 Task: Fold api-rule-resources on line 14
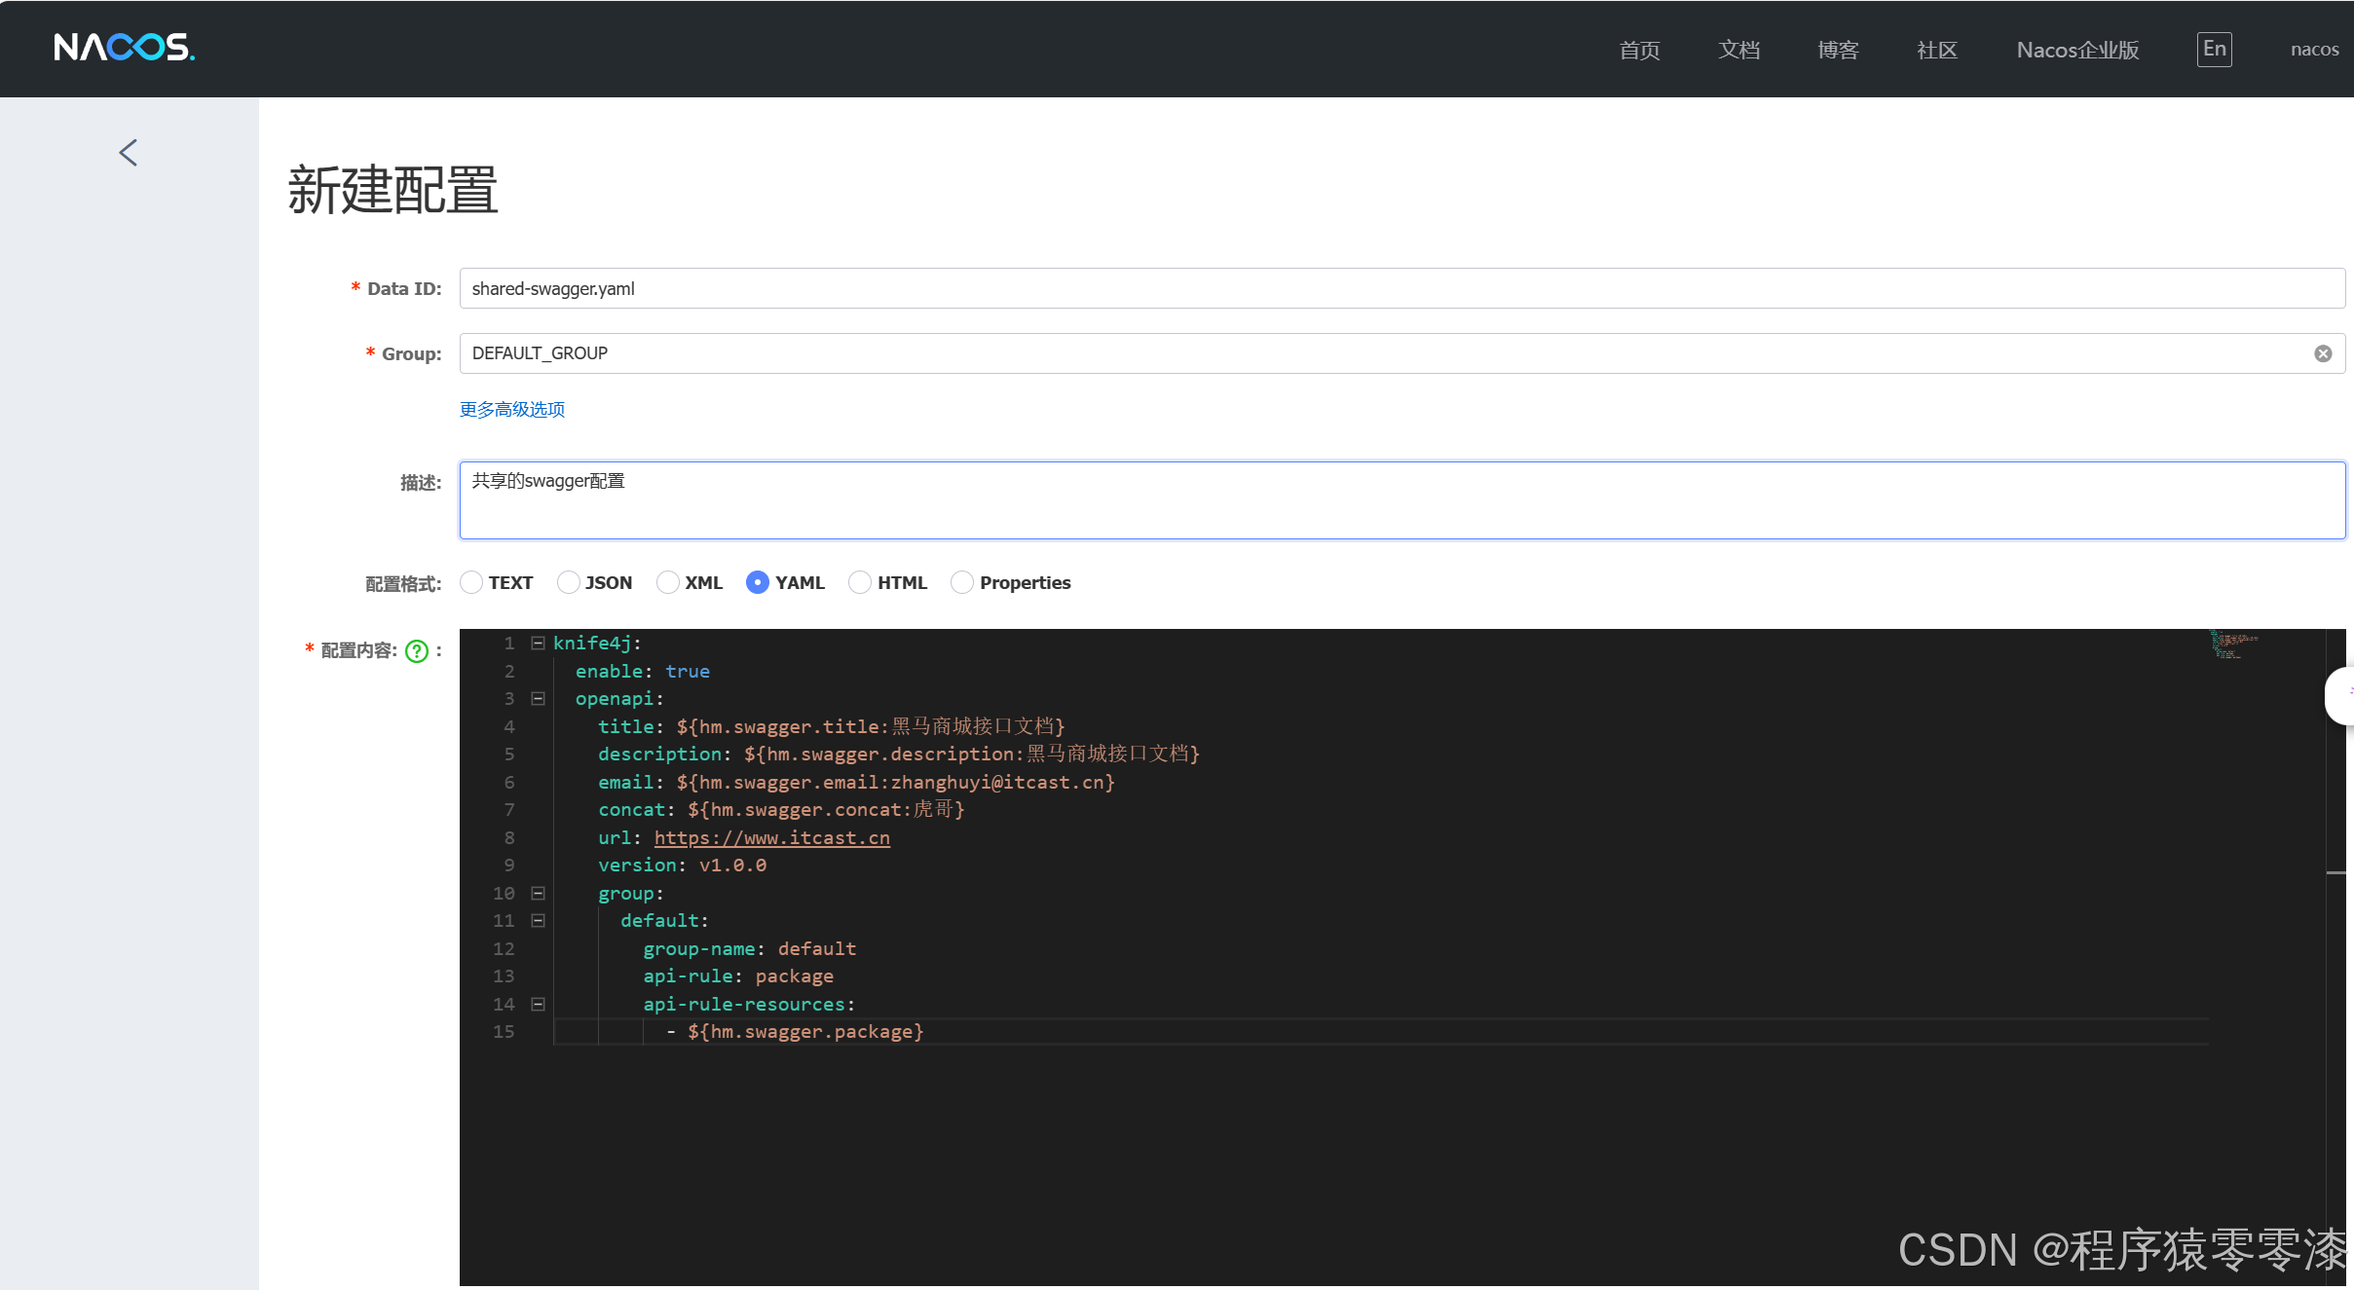tap(538, 1005)
